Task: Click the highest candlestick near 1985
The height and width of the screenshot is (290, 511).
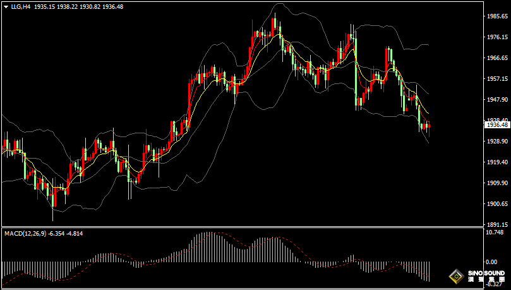Action: point(274,25)
